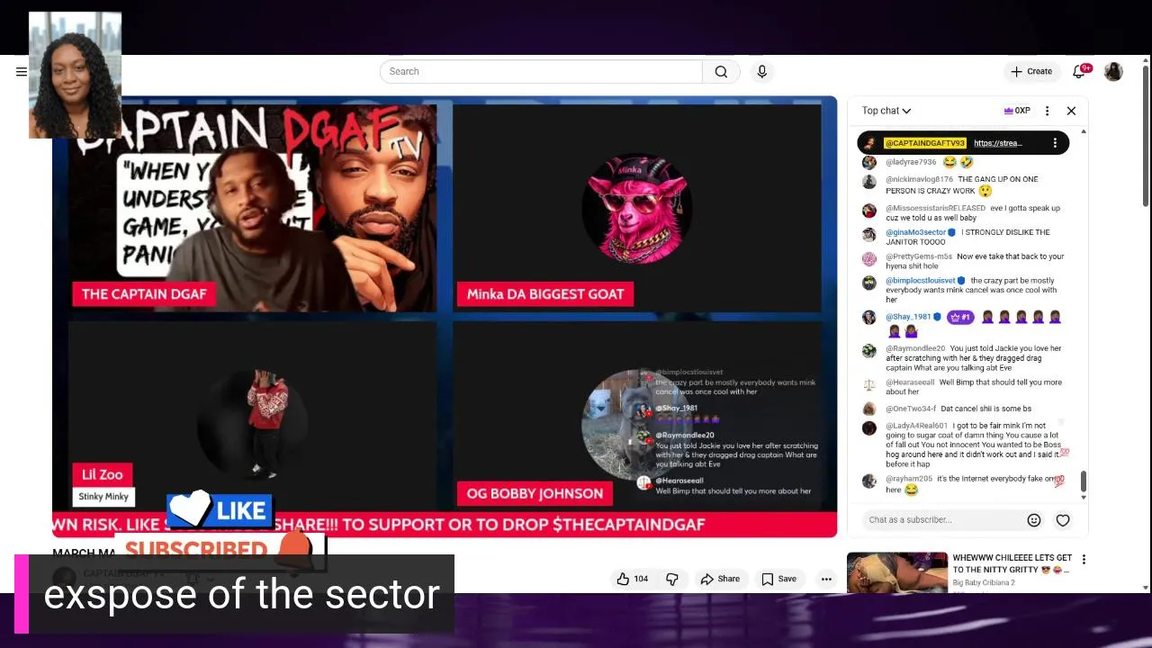Click the Minka DA BIGGEST GOAT video tile

pos(637,208)
